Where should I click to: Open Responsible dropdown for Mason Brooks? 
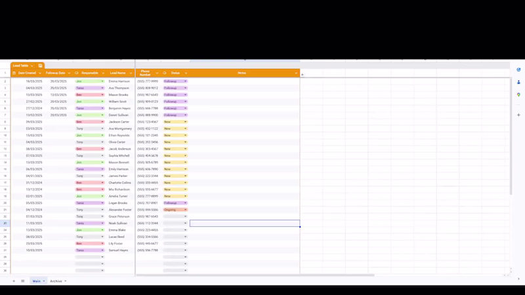(102, 94)
